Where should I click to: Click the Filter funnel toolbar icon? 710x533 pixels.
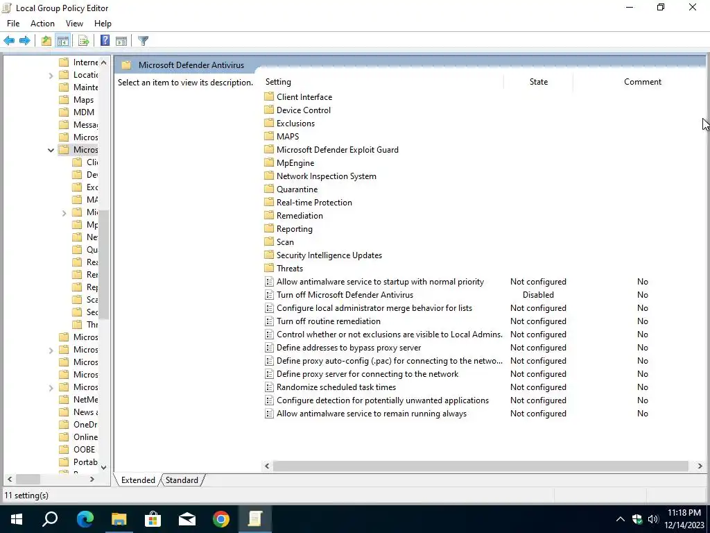143,41
